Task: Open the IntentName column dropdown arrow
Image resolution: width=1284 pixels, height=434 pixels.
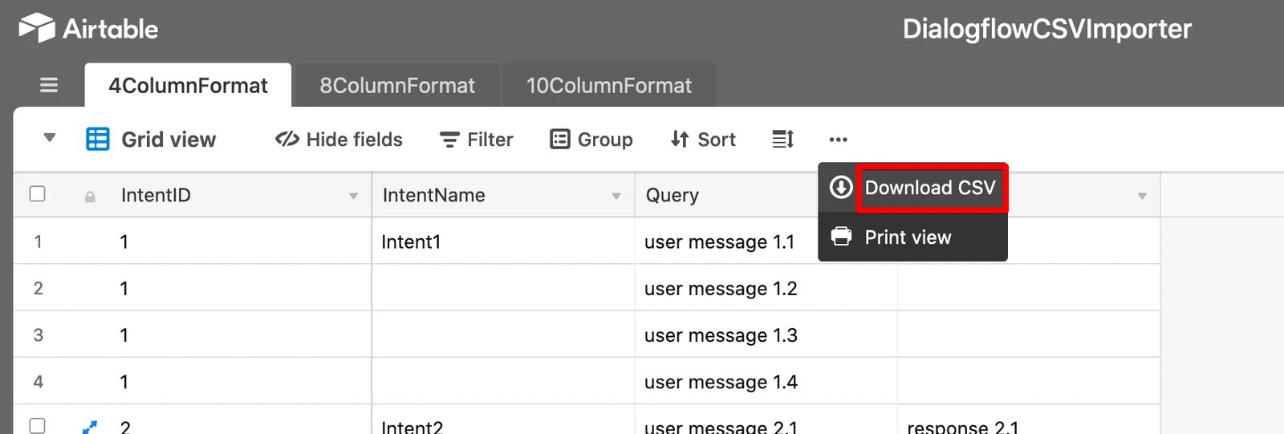Action: click(616, 197)
